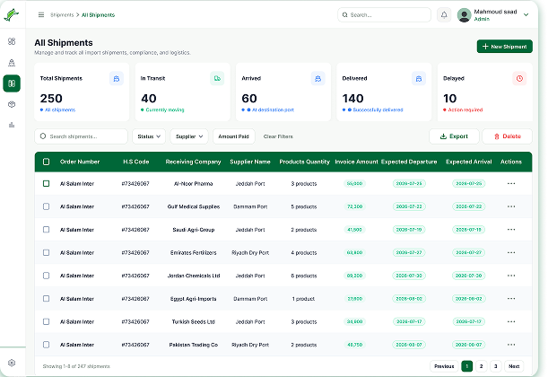548x377 pixels.
Task: Go to page 3 of pagination
Action: [x=496, y=366]
